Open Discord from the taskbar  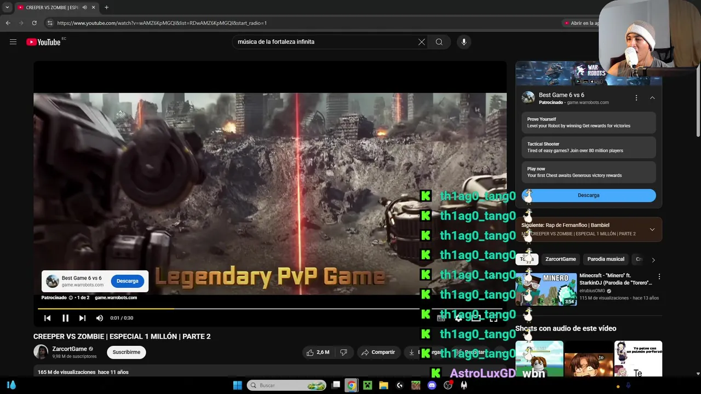432,385
